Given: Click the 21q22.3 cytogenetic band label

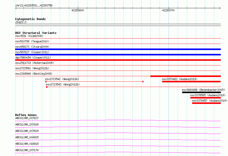Looking at the screenshot, I should pos(21,22).
